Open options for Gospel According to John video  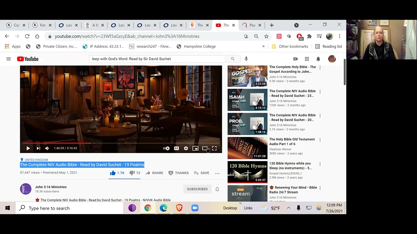[x=320, y=68]
